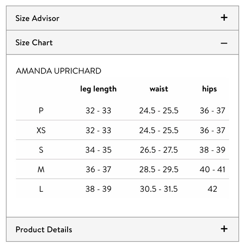This screenshot has height=245, width=245.
Task: Open the Size Advisor section header
Action: tap(122, 18)
